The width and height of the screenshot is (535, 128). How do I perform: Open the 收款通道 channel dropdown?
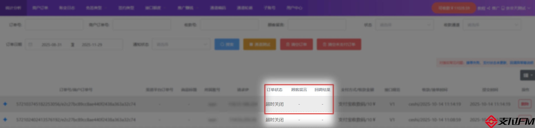(x=492, y=25)
